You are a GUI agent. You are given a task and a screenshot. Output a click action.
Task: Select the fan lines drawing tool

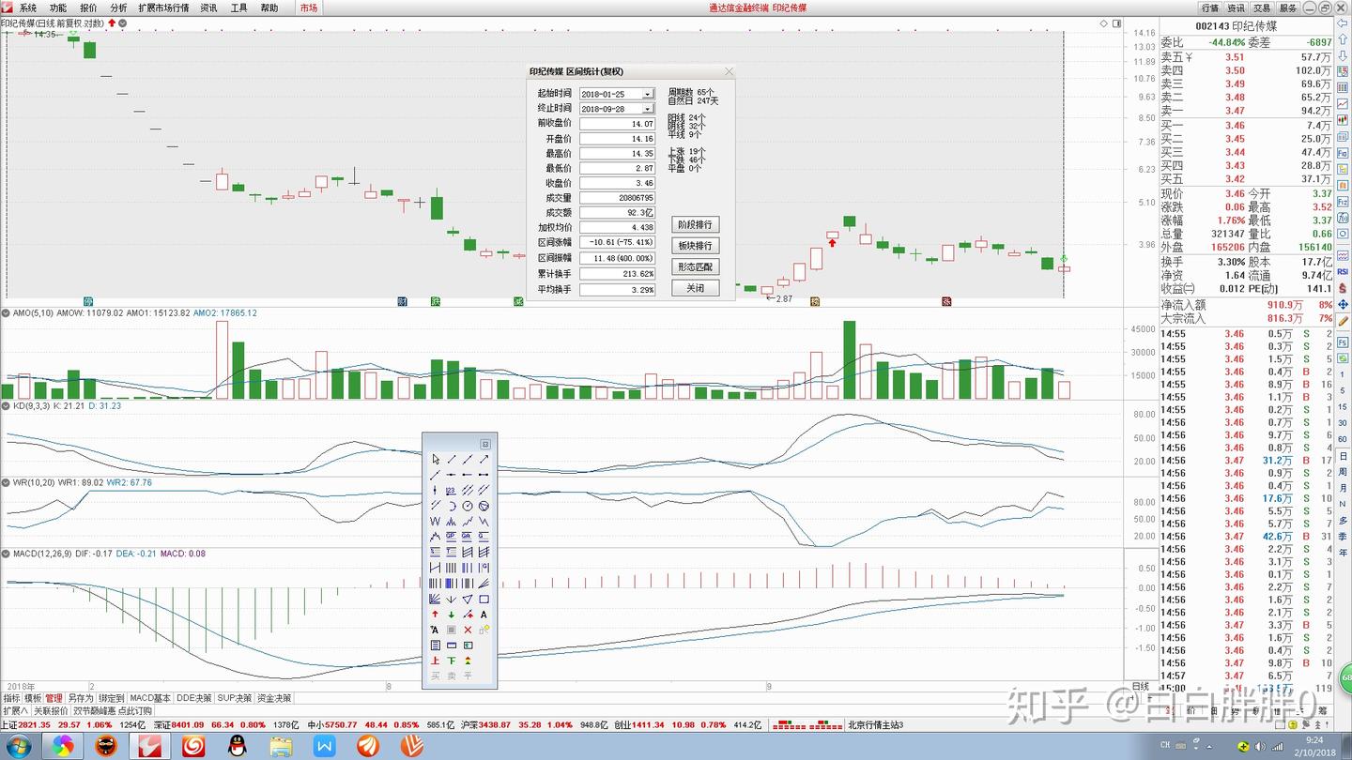[x=436, y=599]
